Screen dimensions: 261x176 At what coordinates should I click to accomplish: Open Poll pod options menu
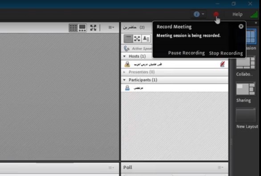[220, 168]
